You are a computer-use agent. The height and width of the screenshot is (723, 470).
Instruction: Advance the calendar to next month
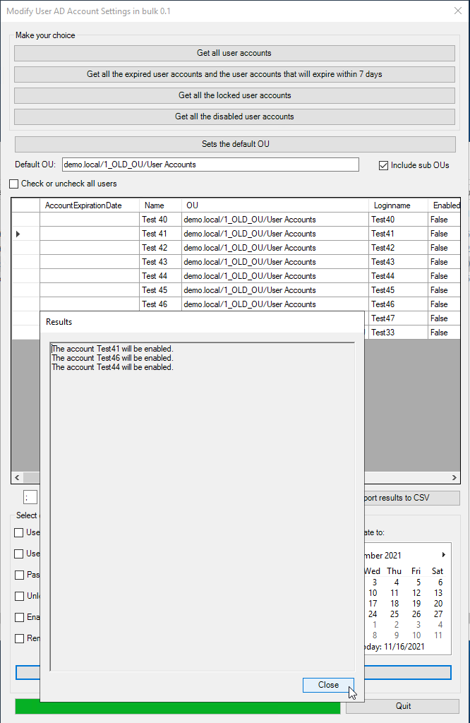click(443, 555)
